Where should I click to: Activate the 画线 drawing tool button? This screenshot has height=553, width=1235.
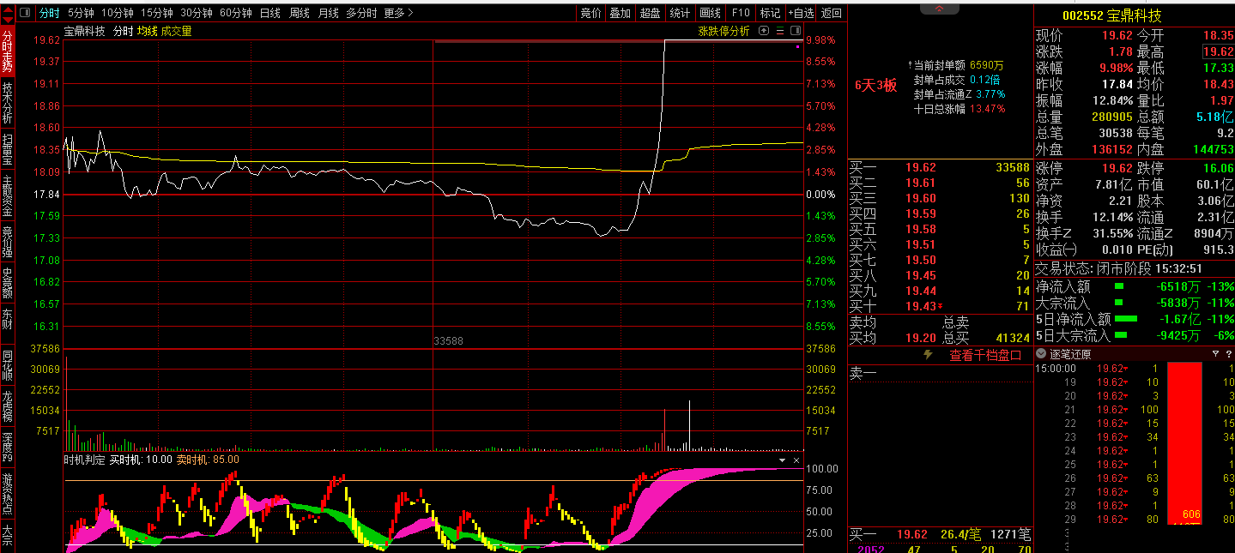click(710, 13)
